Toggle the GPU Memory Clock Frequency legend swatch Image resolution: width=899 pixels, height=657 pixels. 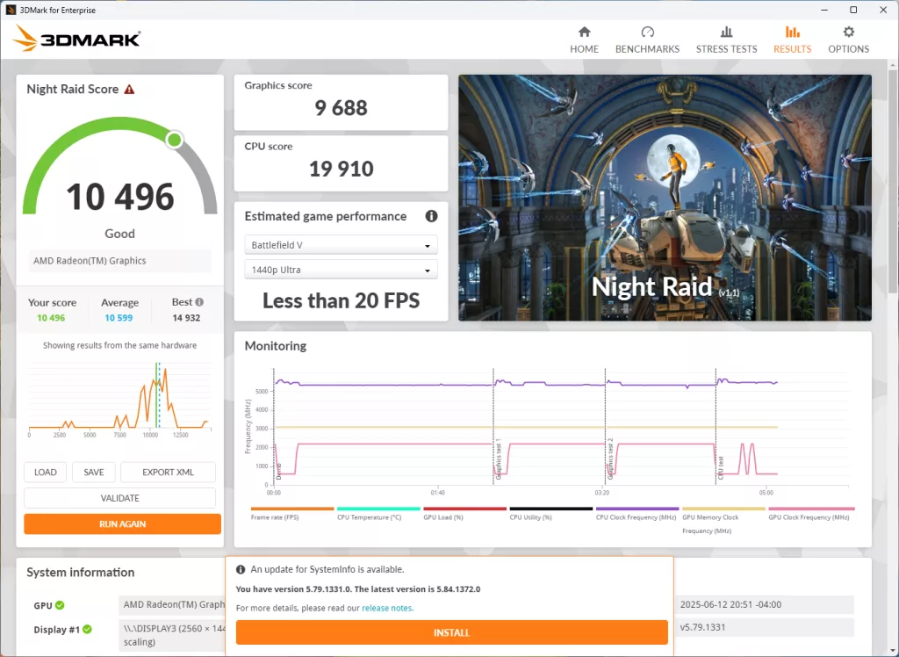coord(723,509)
